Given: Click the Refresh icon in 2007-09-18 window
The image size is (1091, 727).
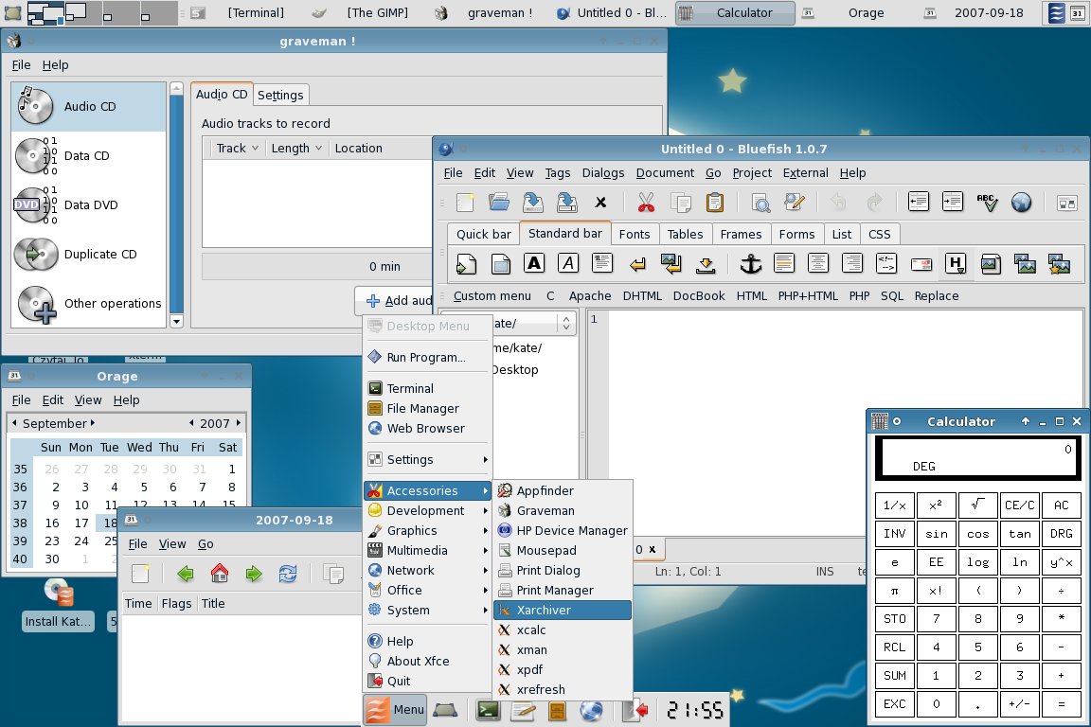Looking at the screenshot, I should point(287,574).
